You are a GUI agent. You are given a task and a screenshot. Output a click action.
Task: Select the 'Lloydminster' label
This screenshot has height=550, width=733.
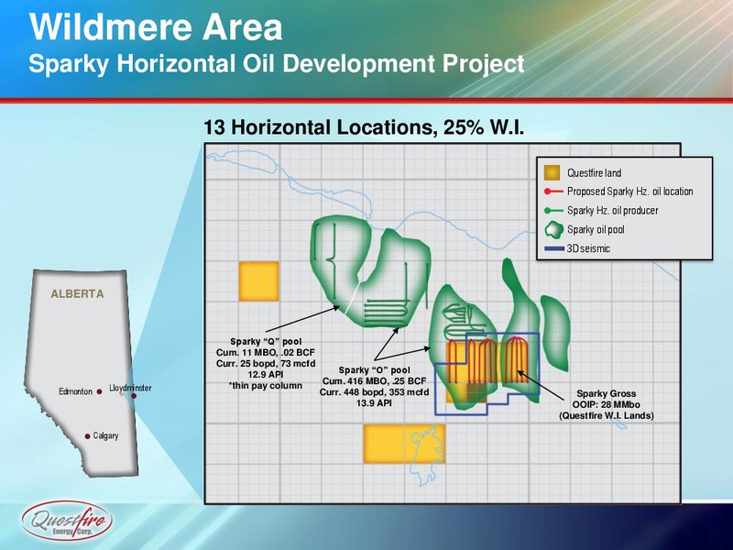130,388
